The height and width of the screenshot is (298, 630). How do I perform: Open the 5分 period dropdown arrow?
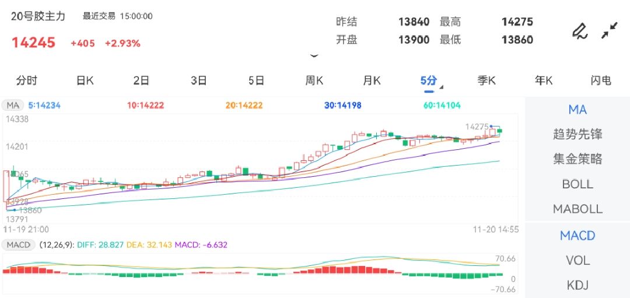(x=442, y=87)
